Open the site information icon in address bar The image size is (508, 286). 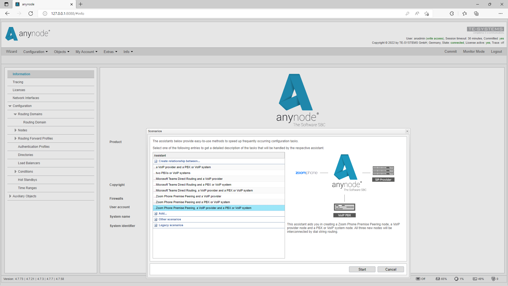point(45,14)
